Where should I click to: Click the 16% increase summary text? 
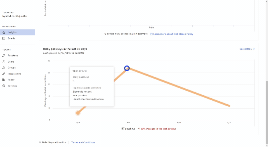click(158, 129)
